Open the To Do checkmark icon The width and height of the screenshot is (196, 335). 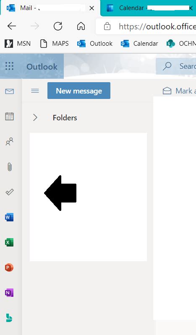tap(9, 192)
